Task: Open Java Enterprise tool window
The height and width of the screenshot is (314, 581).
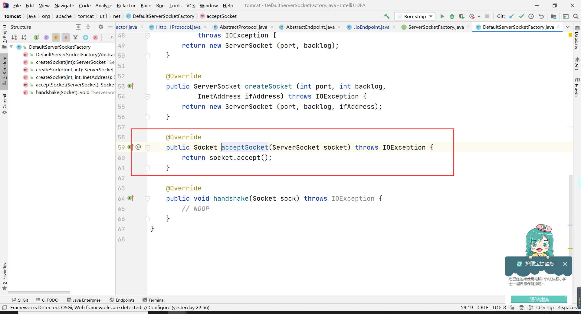Action: 84,300
